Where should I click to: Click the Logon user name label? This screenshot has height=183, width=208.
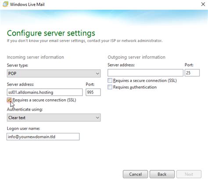[23, 129]
